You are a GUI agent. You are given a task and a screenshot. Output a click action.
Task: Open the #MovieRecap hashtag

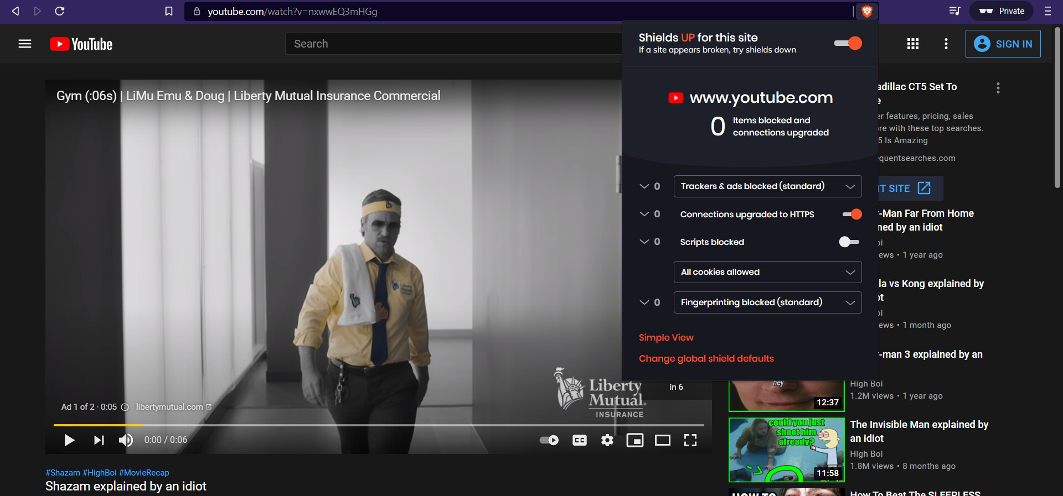click(144, 473)
